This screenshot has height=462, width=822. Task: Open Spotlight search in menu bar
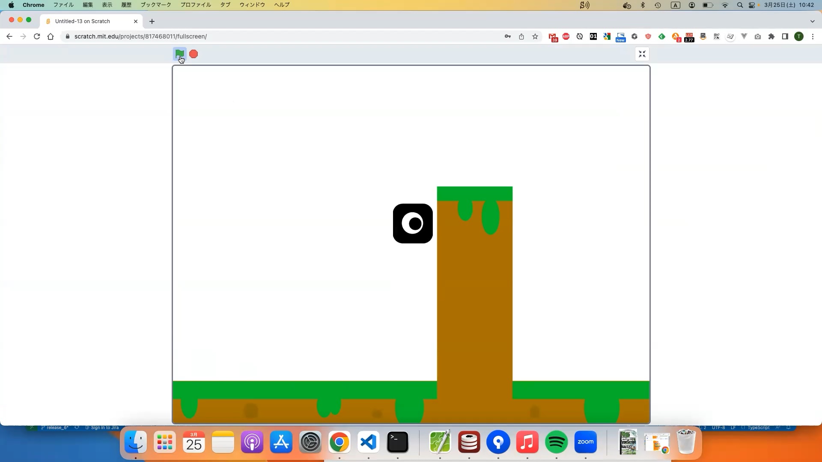coord(740,5)
